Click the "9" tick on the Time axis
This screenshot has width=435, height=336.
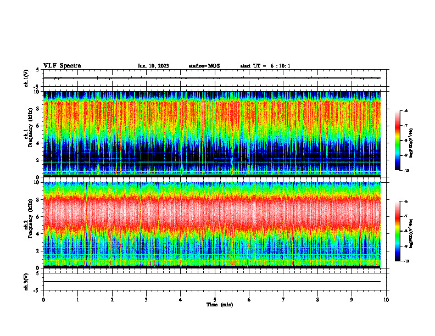(x=352, y=300)
